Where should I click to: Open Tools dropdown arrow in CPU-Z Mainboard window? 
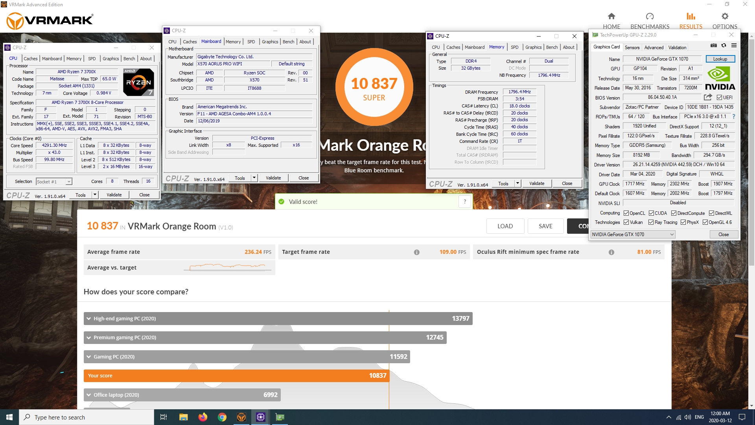click(x=254, y=178)
